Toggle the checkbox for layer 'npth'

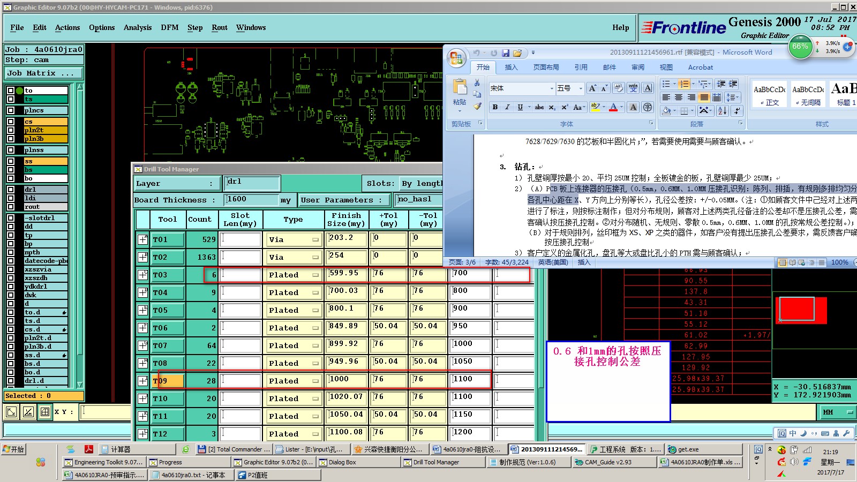[x=11, y=252]
